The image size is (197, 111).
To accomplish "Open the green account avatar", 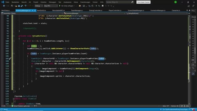I will [175, 2].
